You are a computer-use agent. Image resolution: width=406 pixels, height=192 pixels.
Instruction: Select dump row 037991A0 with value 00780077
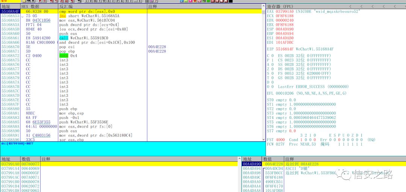click(119, 164)
